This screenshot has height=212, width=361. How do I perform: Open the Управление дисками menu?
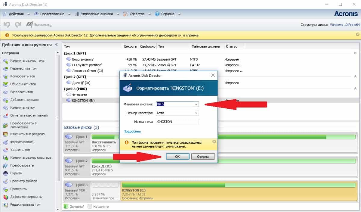pyautogui.click(x=97, y=14)
